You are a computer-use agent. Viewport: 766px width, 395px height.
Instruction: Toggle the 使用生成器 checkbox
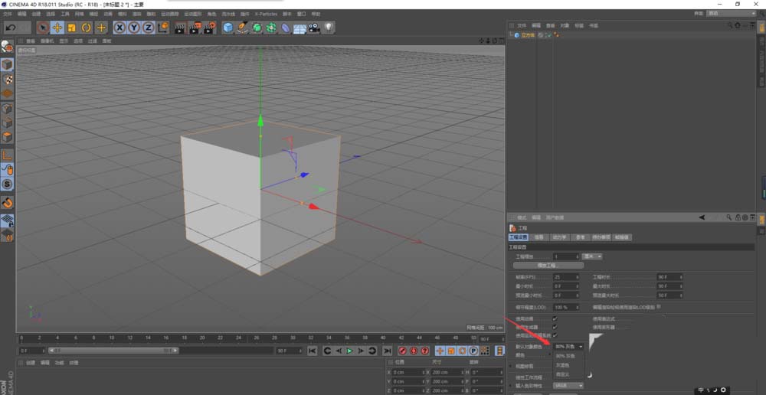tap(555, 326)
